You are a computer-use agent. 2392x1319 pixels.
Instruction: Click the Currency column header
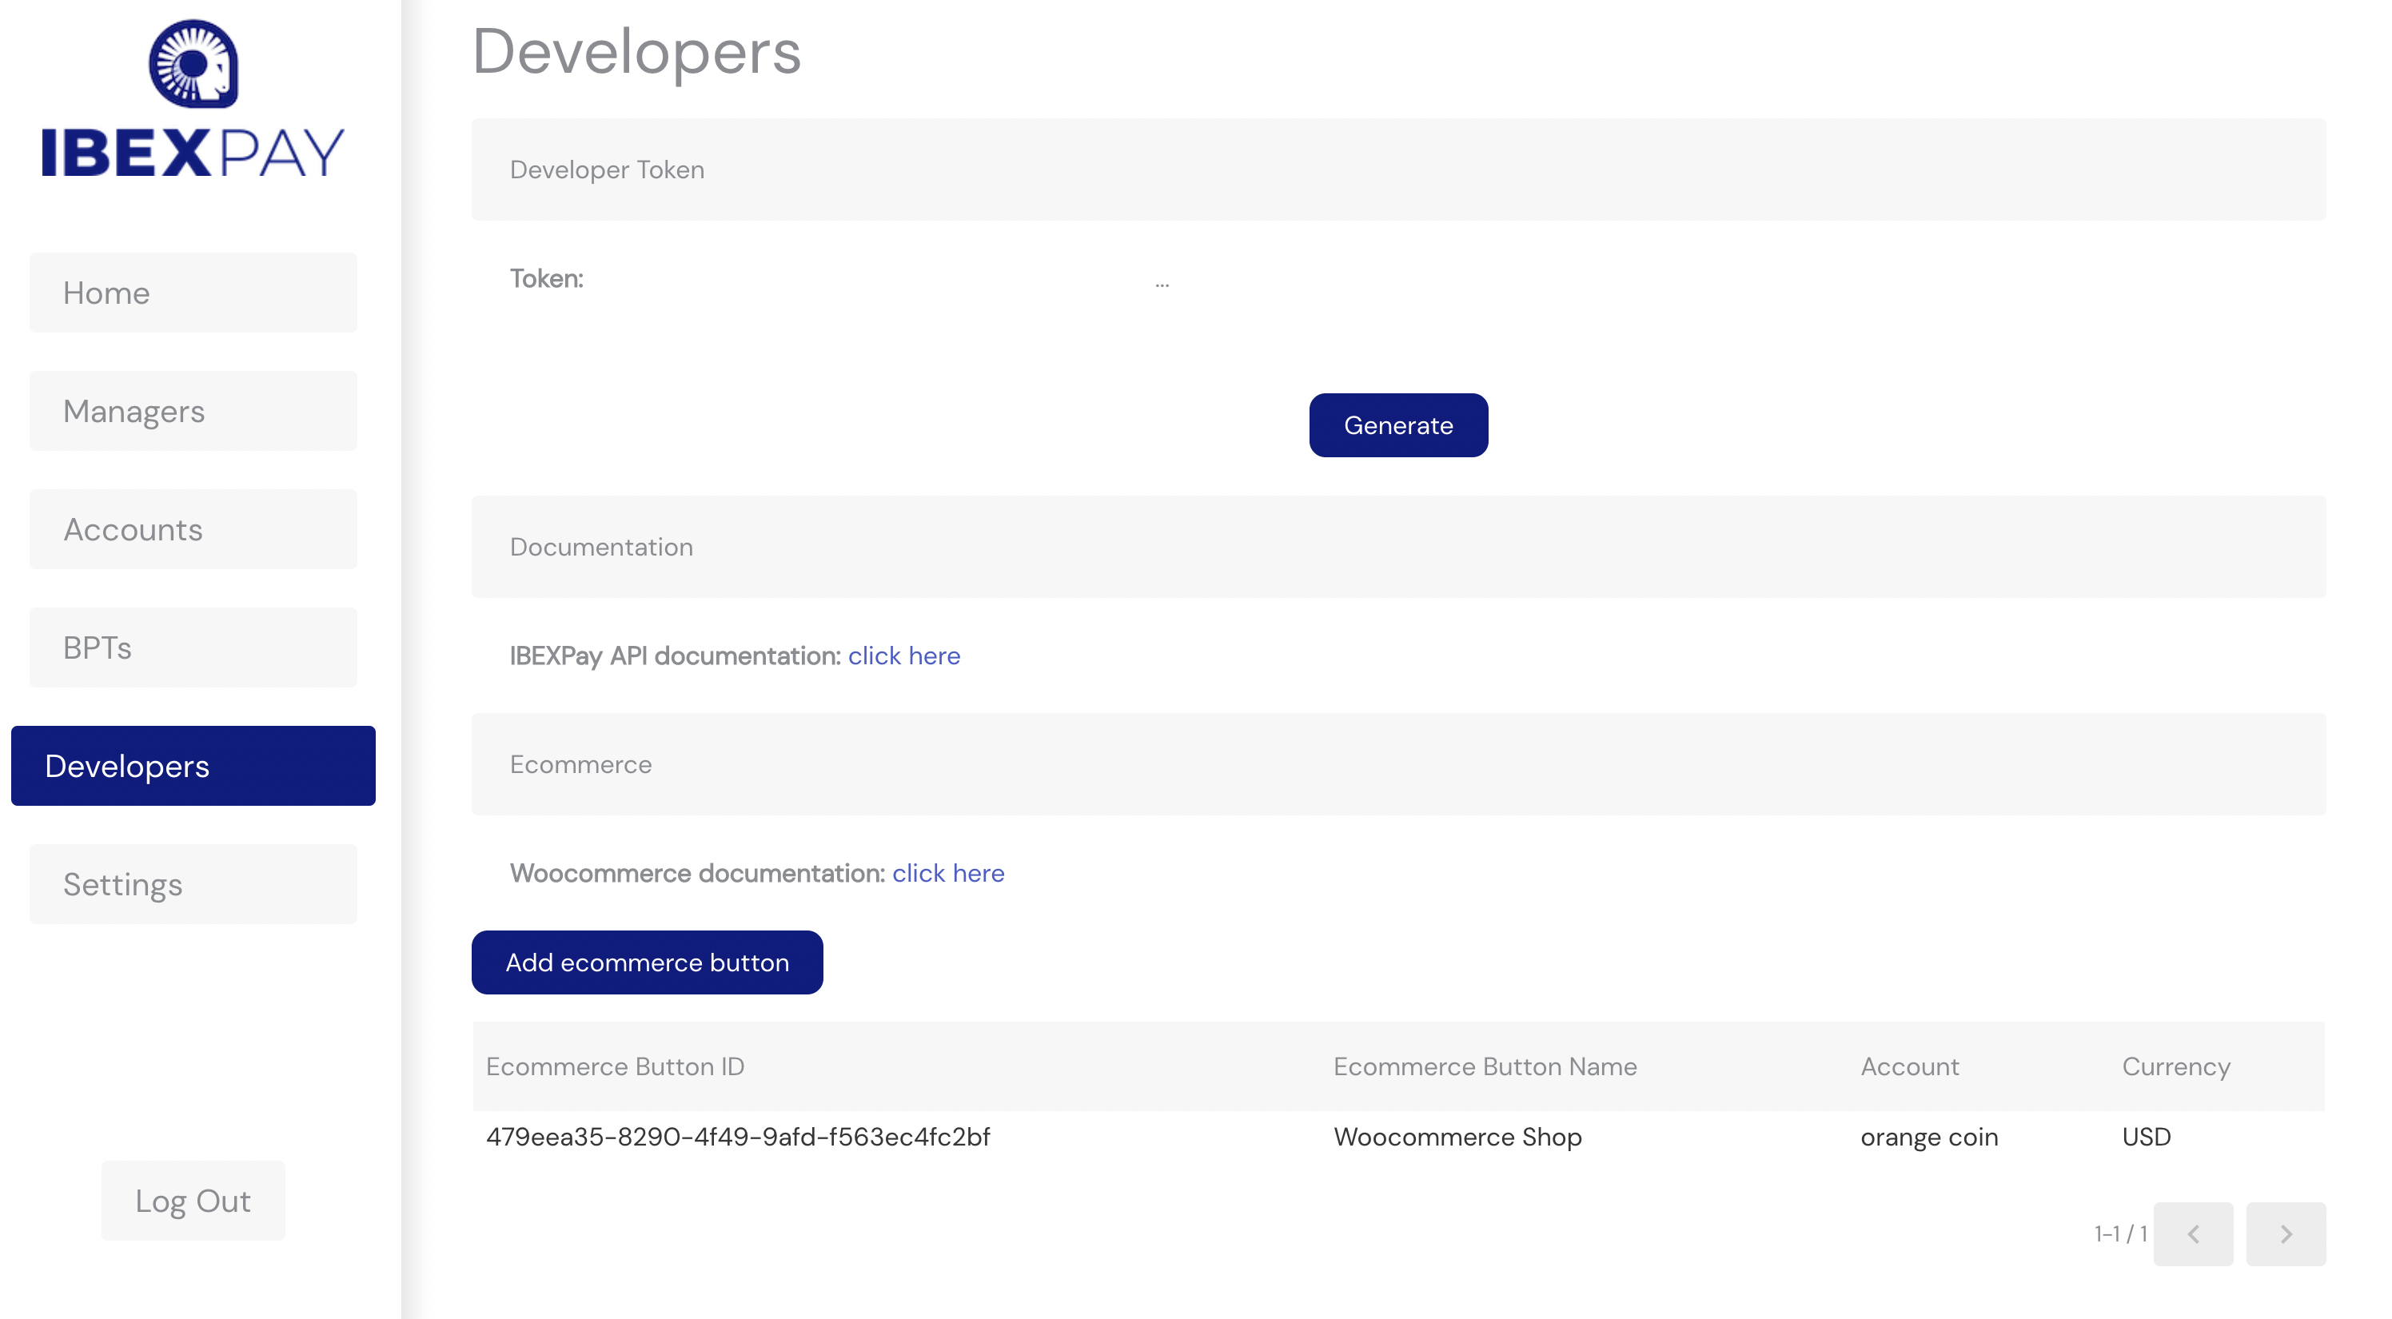[x=2175, y=1066]
